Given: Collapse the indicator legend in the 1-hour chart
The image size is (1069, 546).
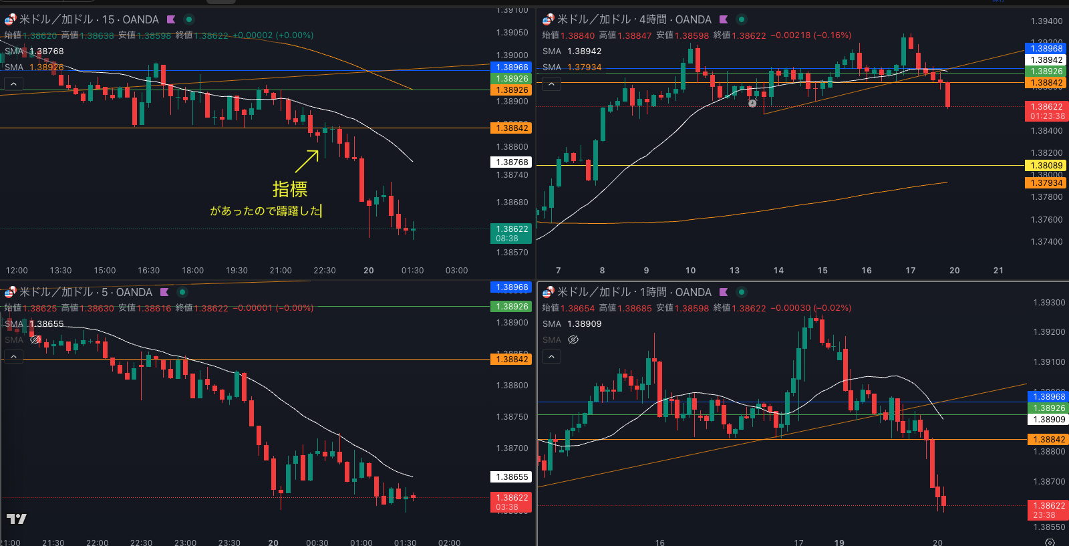Looking at the screenshot, I should [x=551, y=356].
